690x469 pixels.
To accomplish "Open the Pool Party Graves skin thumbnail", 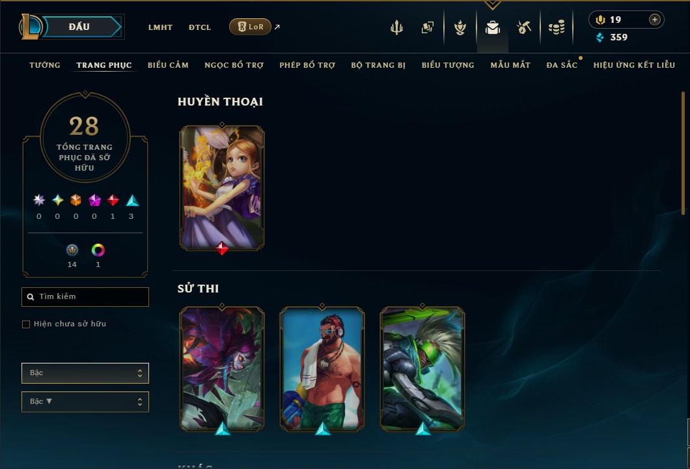I will [322, 369].
